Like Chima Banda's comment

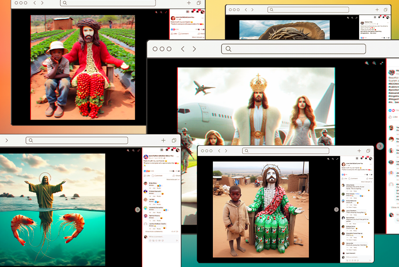tap(351, 191)
